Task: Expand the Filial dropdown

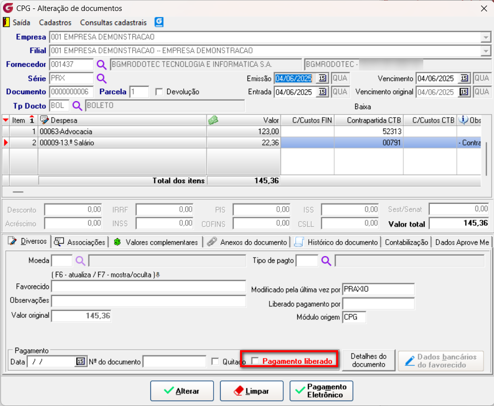Action: coord(486,51)
